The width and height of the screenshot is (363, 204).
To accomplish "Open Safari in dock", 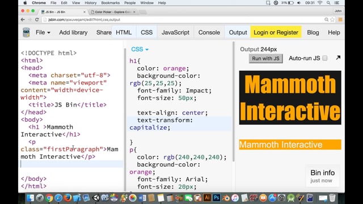I will point(58,198).
